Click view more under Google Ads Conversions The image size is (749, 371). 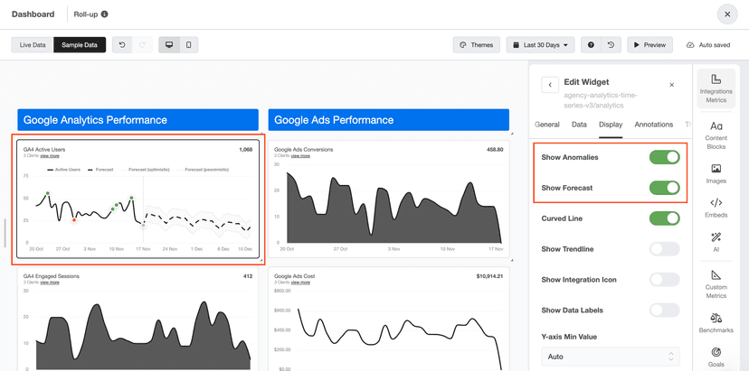tap(300, 156)
